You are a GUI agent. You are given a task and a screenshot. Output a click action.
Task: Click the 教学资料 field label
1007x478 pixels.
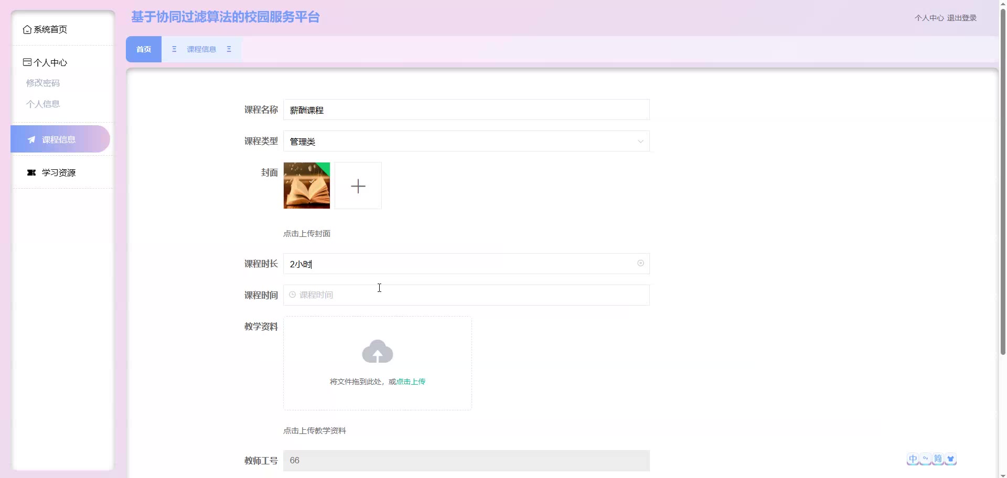tap(261, 327)
